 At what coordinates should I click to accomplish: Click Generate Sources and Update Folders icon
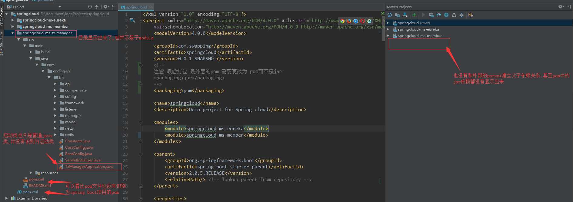(397, 15)
